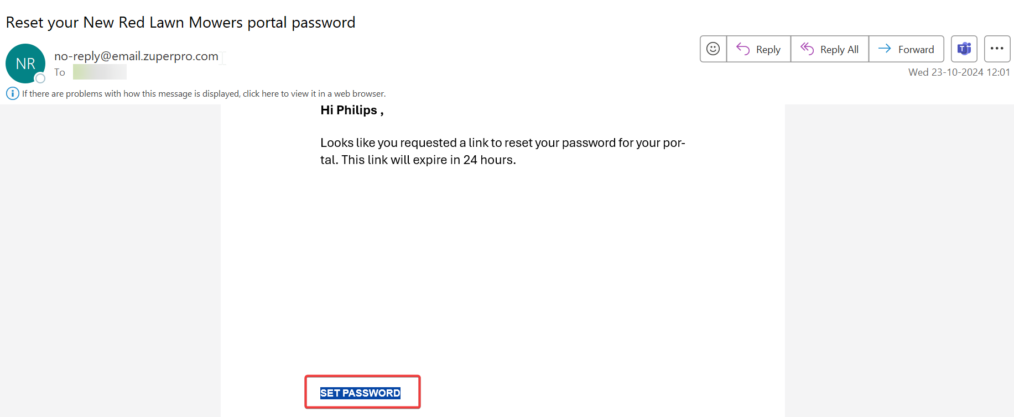1014x417 pixels.
Task: Click the blurred recipient name
Action: [100, 72]
